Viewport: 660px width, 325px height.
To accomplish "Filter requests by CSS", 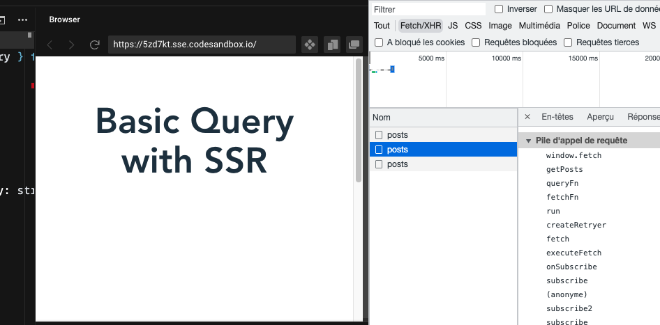I will click(473, 26).
